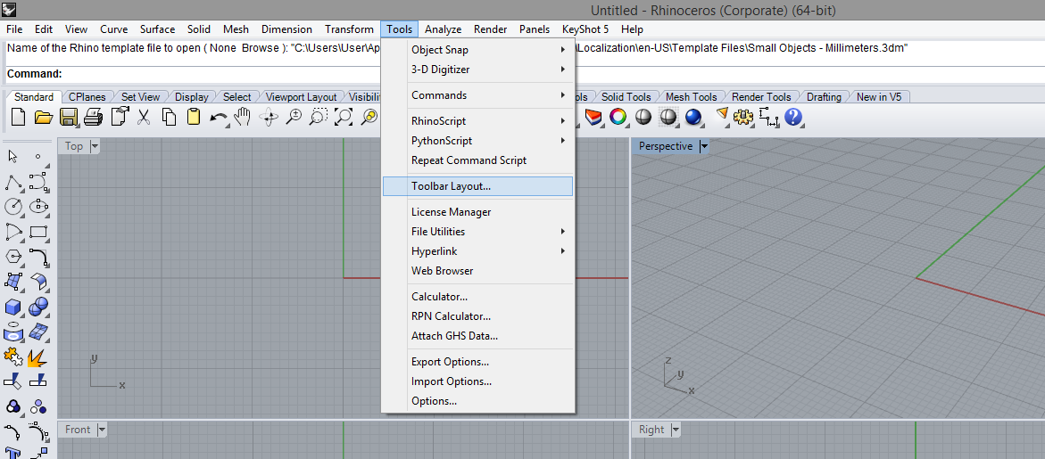Click the blue Render sphere icon
This screenshot has height=459, width=1045.
coord(693,117)
